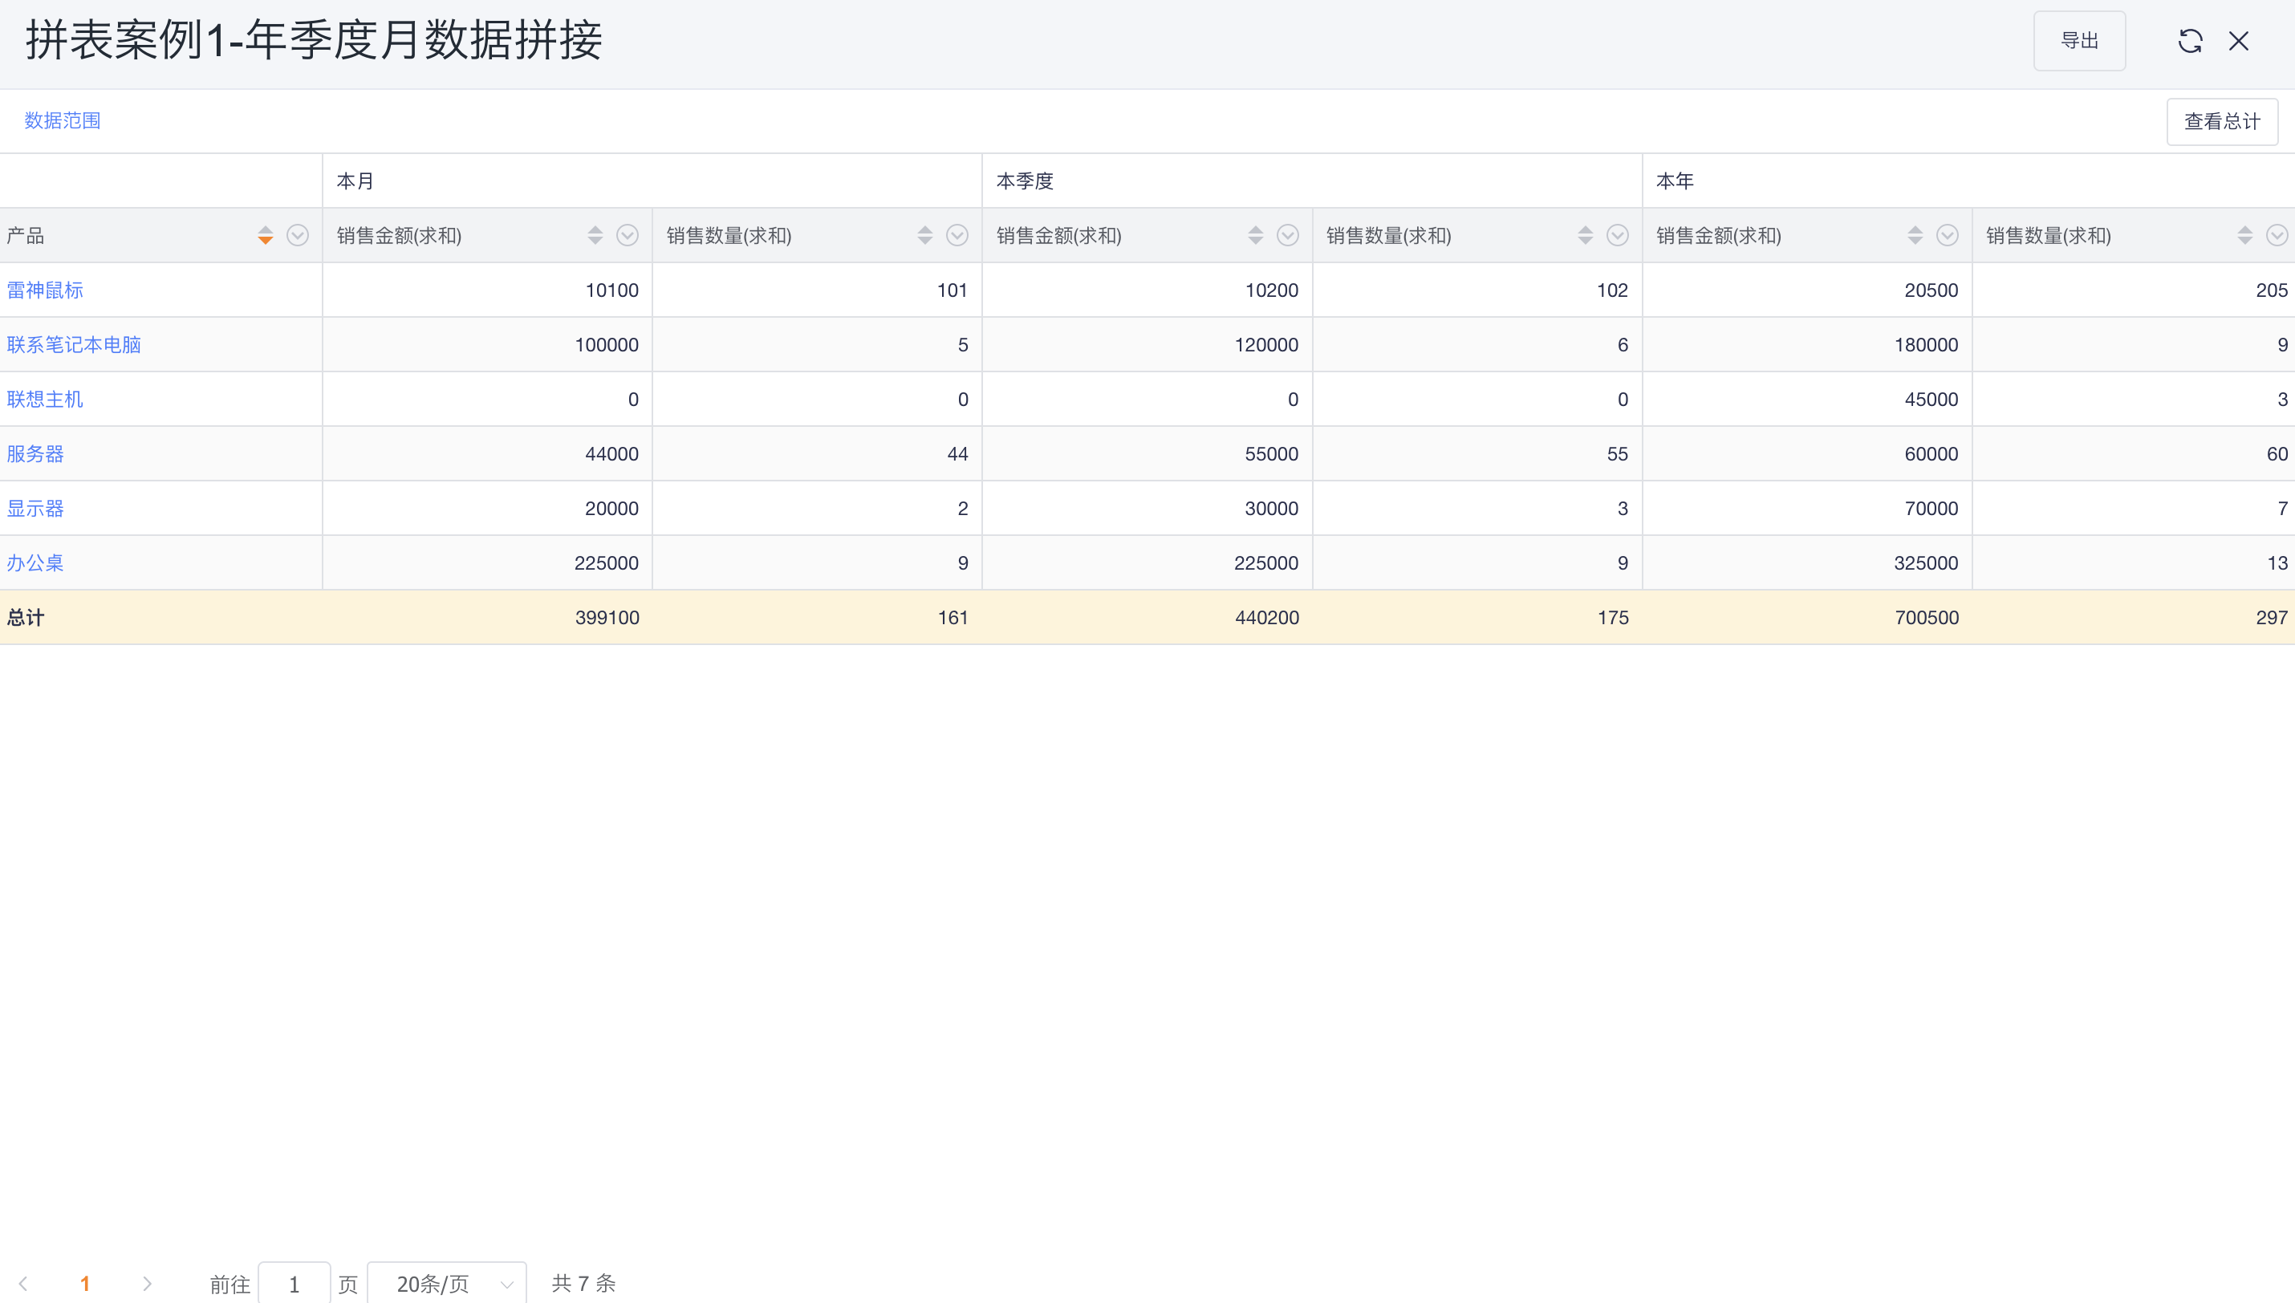Open the 产品 column filter dropdown
This screenshot has width=2295, height=1303.
(x=298, y=235)
